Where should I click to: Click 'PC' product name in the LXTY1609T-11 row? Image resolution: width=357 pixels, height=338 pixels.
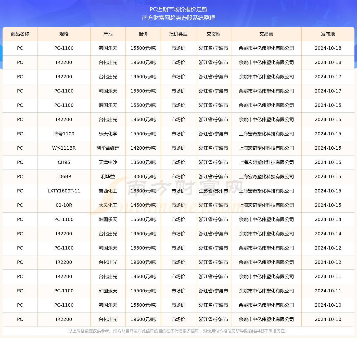coord(20,191)
